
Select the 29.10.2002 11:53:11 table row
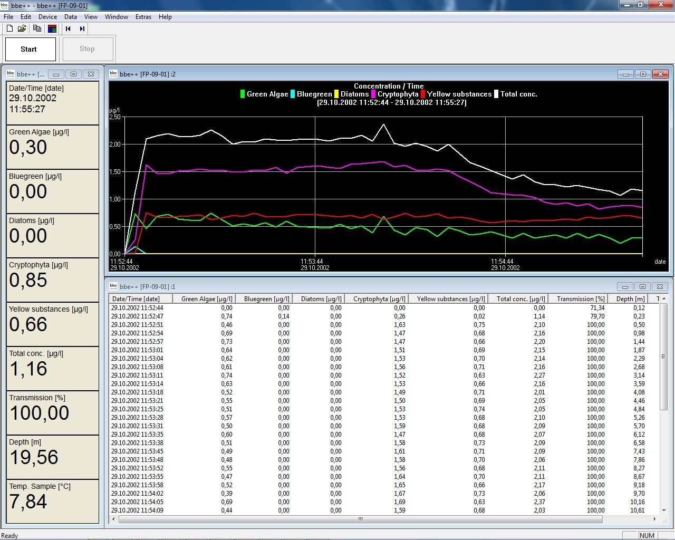pyautogui.click(x=137, y=375)
